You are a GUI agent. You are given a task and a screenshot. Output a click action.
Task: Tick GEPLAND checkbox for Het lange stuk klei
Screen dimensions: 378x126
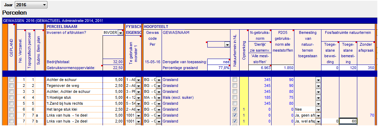[x=11, y=109]
